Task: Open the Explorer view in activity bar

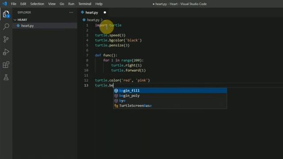Action: (x=6, y=14)
